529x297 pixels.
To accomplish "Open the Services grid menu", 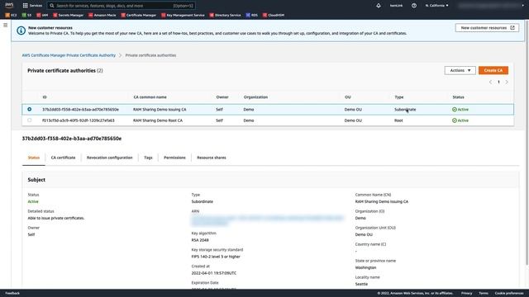I will (32, 6).
